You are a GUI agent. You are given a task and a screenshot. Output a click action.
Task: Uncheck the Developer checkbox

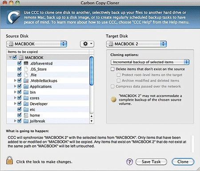[x=19, y=103]
